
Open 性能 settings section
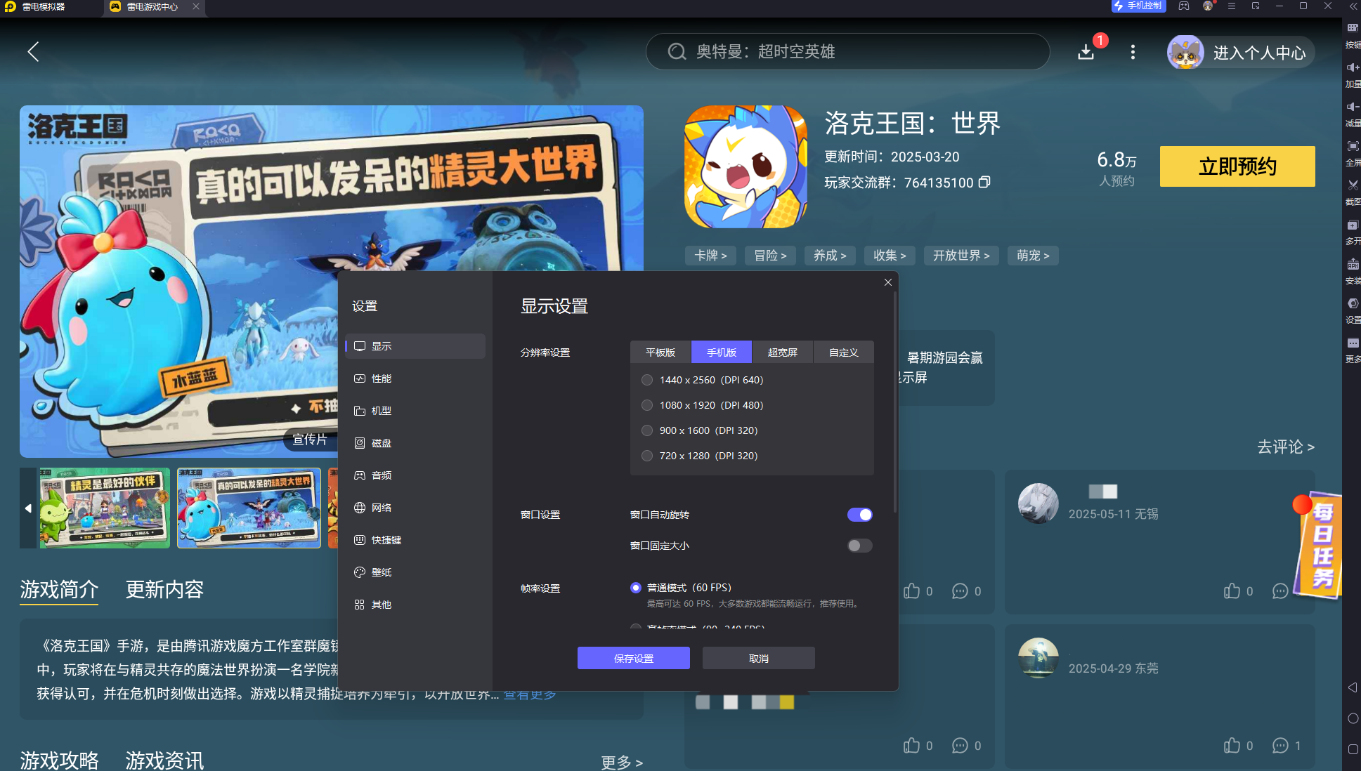[415, 378]
